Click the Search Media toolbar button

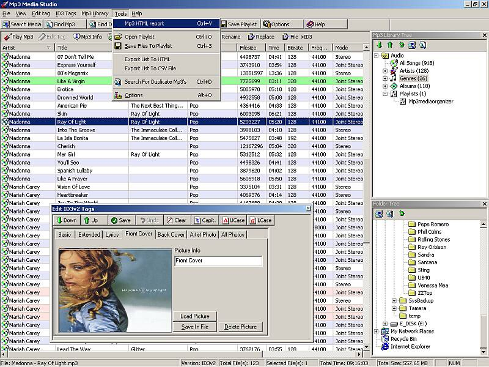23,24
